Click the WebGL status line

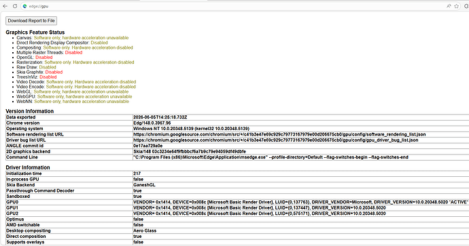coord(72,91)
